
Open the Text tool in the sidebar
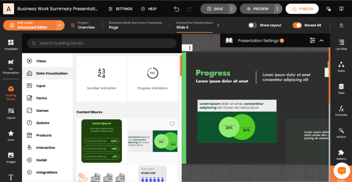tap(11, 178)
